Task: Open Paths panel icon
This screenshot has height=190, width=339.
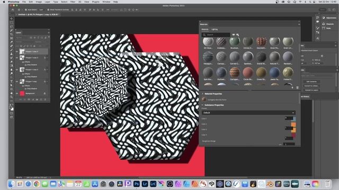Action: point(324,28)
